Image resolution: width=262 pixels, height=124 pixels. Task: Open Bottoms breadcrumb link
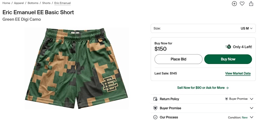[33, 3]
